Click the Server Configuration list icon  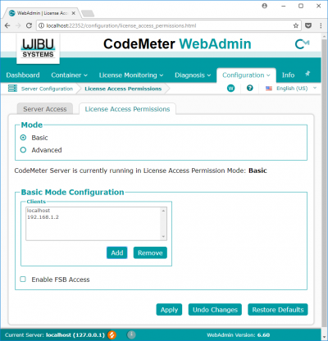tap(12, 89)
